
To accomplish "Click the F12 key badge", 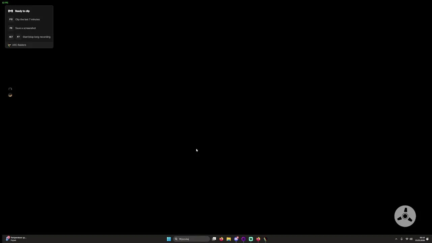I will pos(11,19).
